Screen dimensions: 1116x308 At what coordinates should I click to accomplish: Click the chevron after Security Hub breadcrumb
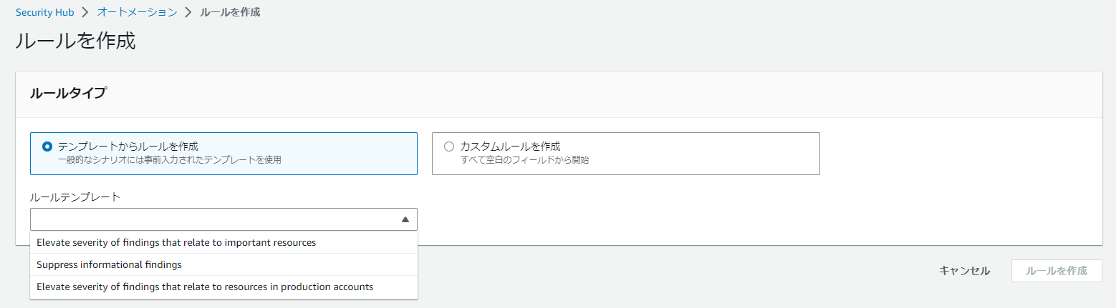coord(85,12)
